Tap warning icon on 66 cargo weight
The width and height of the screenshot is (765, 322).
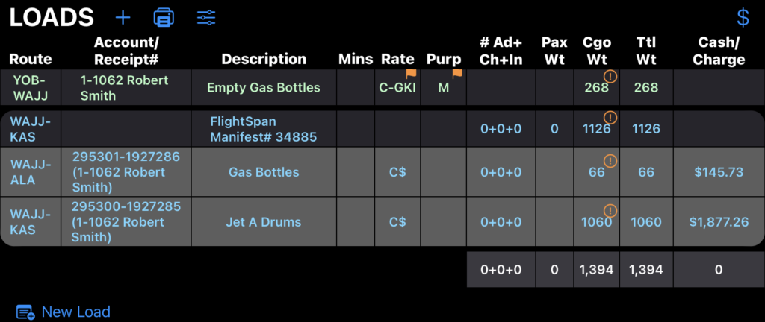tap(610, 161)
